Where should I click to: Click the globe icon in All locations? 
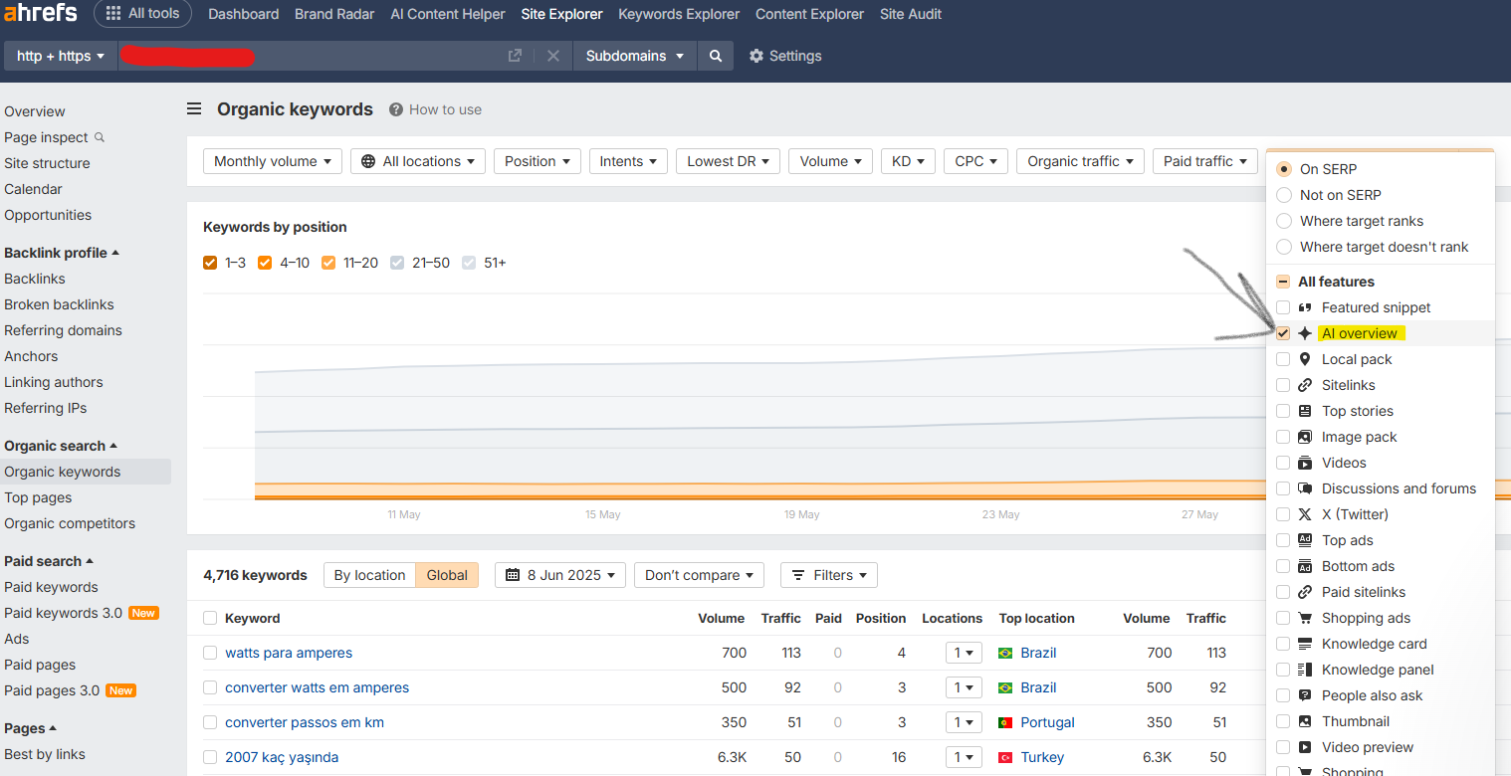368,161
